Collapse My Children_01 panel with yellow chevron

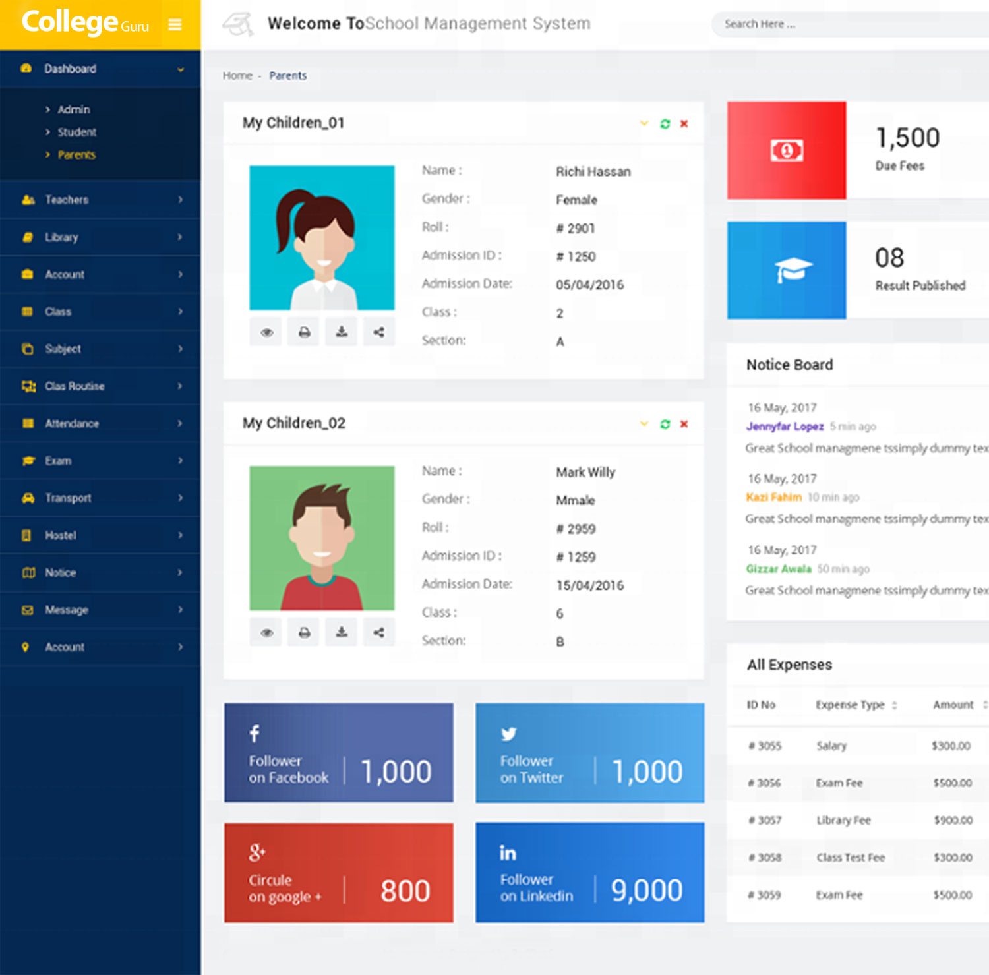pyautogui.click(x=644, y=123)
